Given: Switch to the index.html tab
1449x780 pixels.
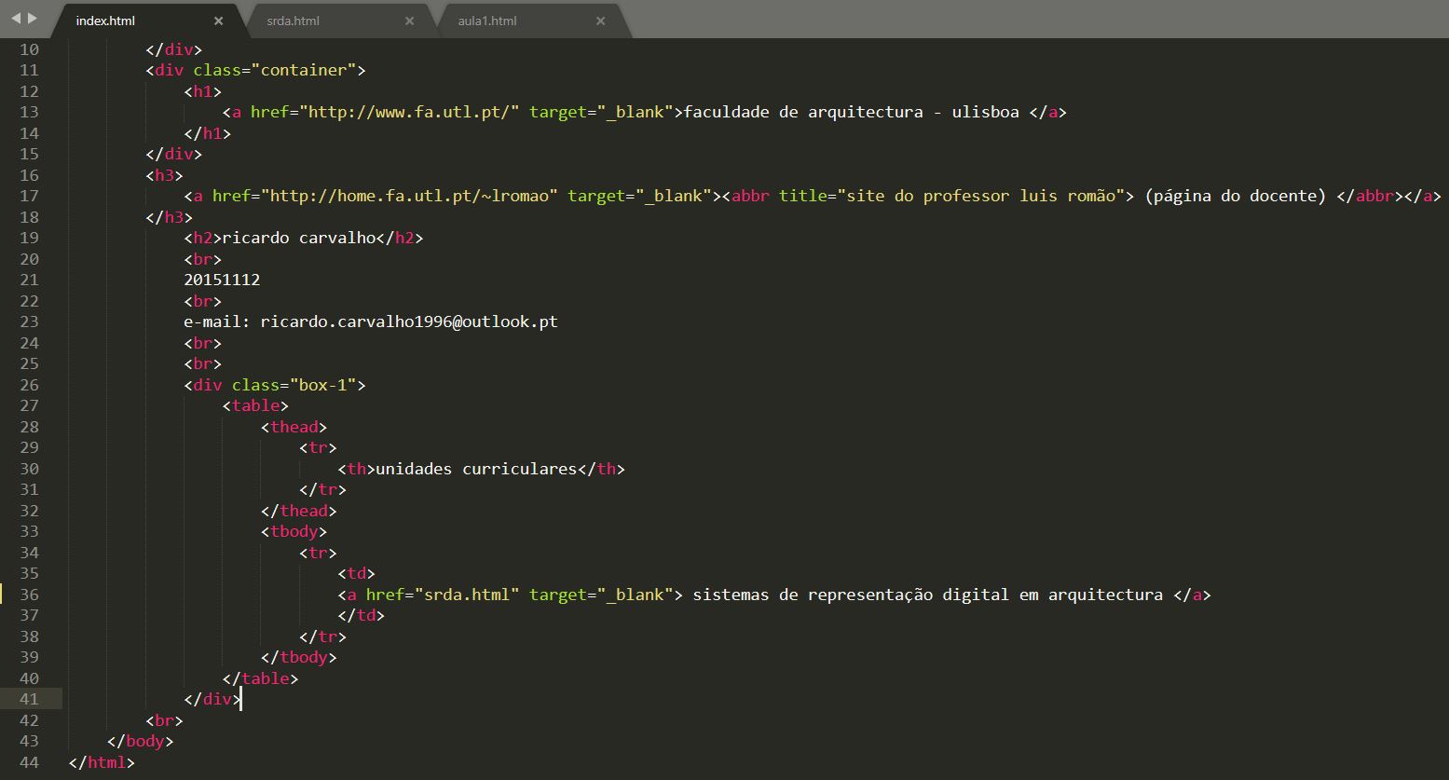Looking at the screenshot, I should click(x=105, y=21).
